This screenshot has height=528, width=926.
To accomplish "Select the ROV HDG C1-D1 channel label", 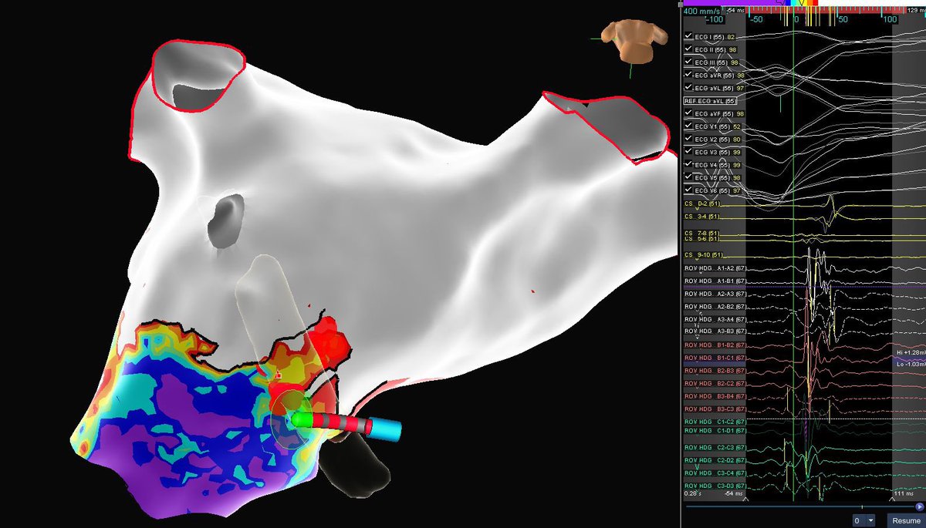I will click(x=715, y=431).
